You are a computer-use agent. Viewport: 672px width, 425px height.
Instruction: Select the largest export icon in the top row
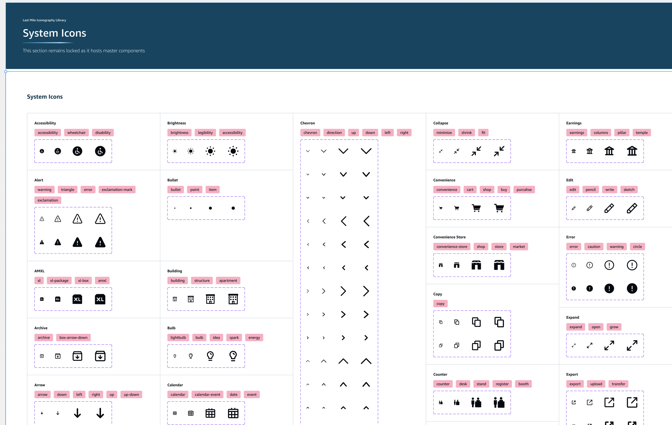click(632, 402)
